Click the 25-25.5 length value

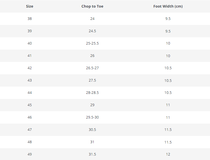(x=92, y=43)
